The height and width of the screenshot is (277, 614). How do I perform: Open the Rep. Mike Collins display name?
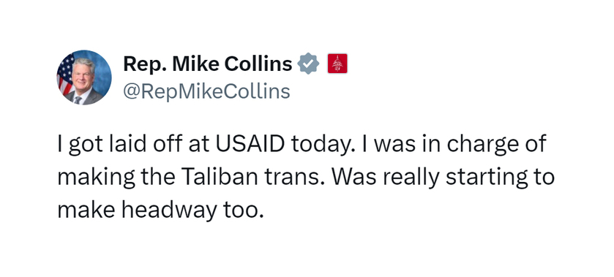(208, 64)
